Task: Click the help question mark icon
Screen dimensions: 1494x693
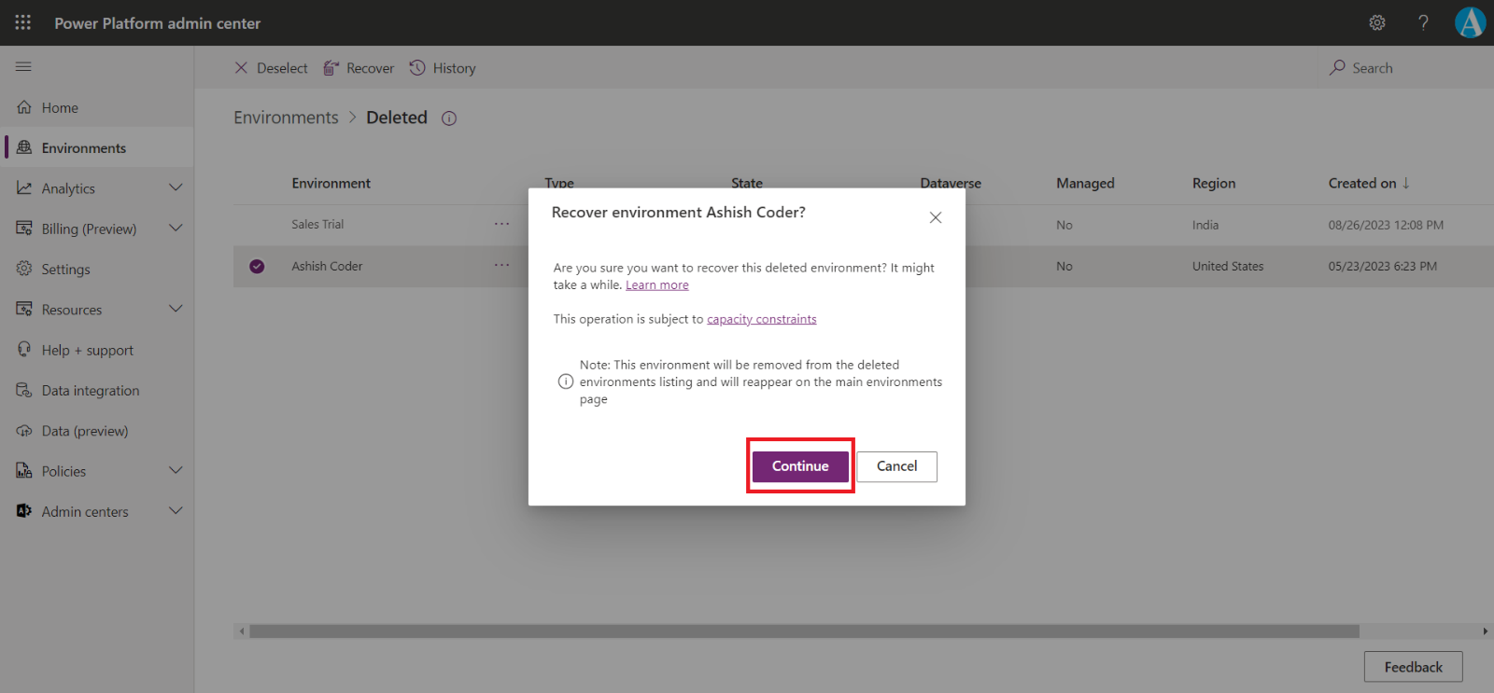Action: [x=1423, y=22]
